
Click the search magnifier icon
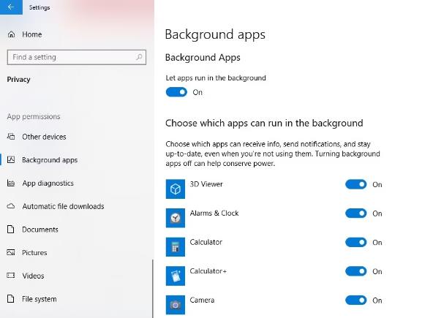(139, 57)
